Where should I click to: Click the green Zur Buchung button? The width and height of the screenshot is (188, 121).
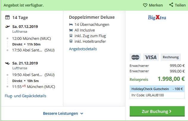(157, 111)
